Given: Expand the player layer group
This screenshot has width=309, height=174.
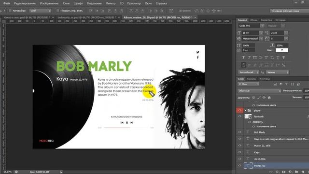Looking at the screenshot, I should point(245,111).
